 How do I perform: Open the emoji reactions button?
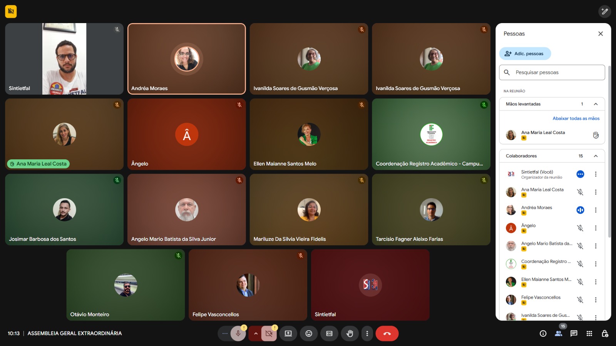pyautogui.click(x=309, y=334)
